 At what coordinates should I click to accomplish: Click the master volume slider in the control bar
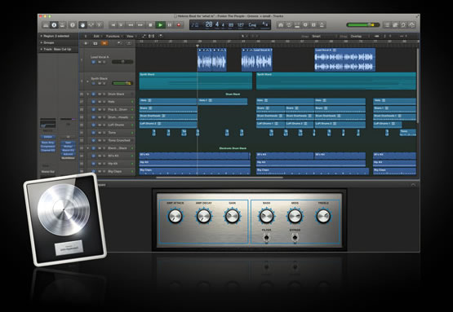click(363, 24)
